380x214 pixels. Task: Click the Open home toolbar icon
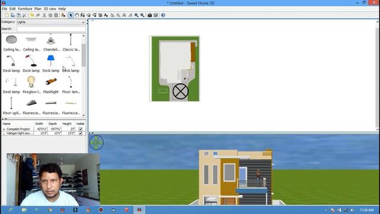13,15
